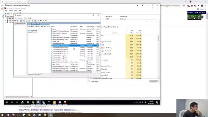Sort services by Startup Type column
The image size is (208, 117).
[x=90, y=27]
